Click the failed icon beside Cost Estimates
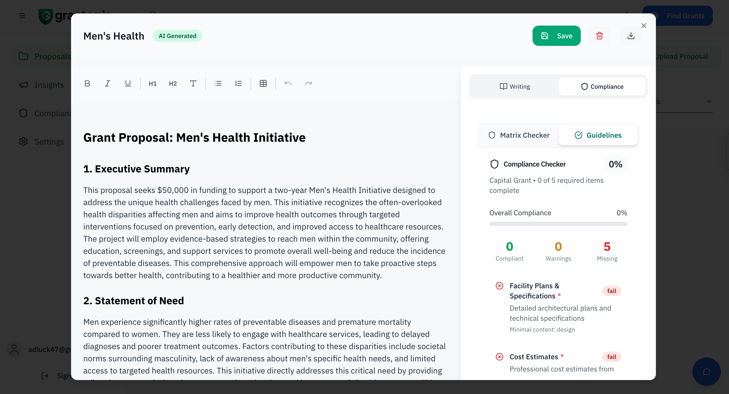 point(500,357)
